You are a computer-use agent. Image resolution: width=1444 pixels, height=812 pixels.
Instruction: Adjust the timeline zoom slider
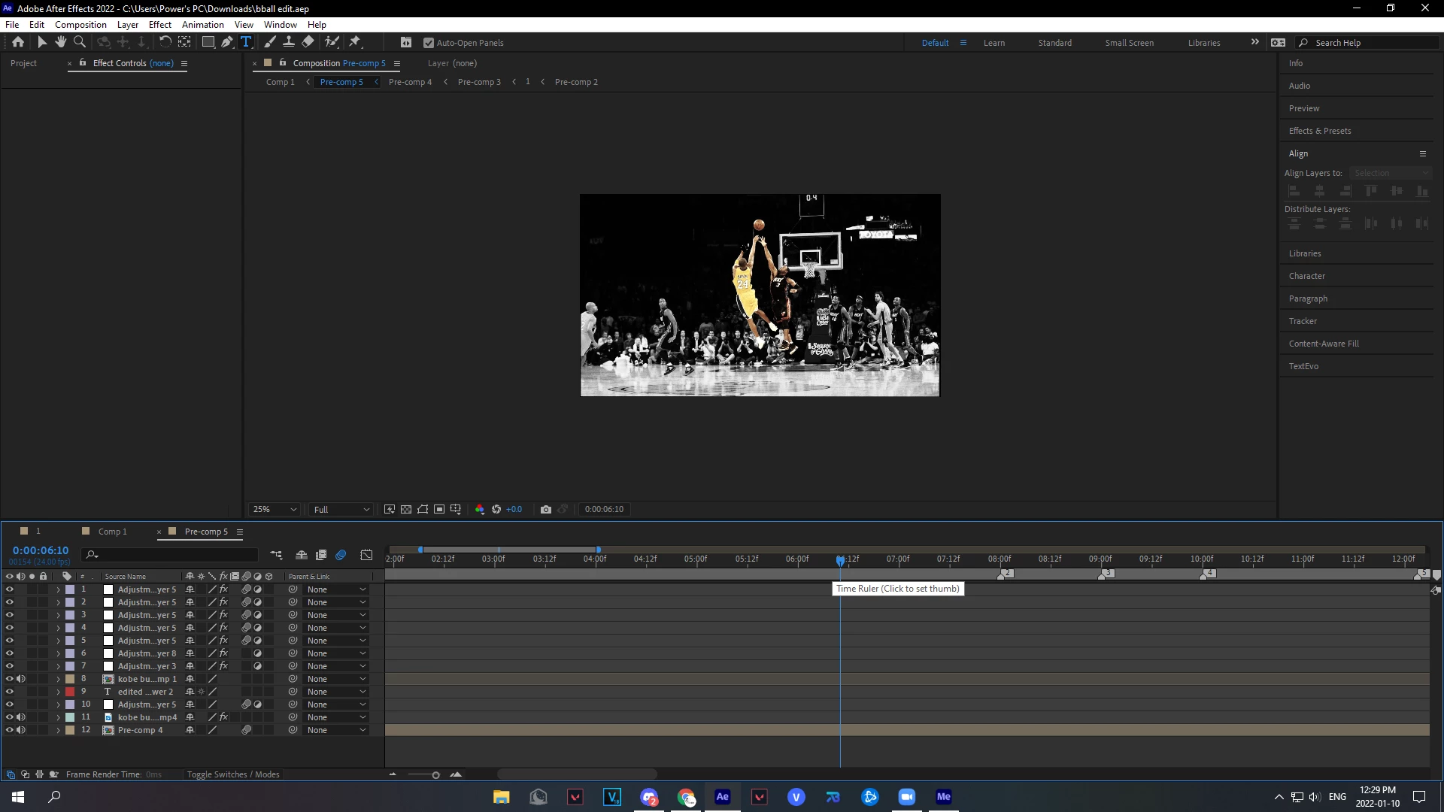tap(435, 775)
